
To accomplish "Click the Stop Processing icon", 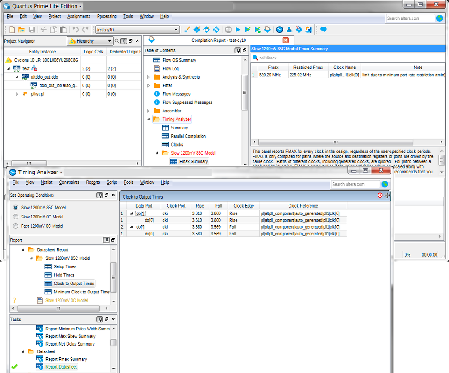I will click(x=228, y=30).
